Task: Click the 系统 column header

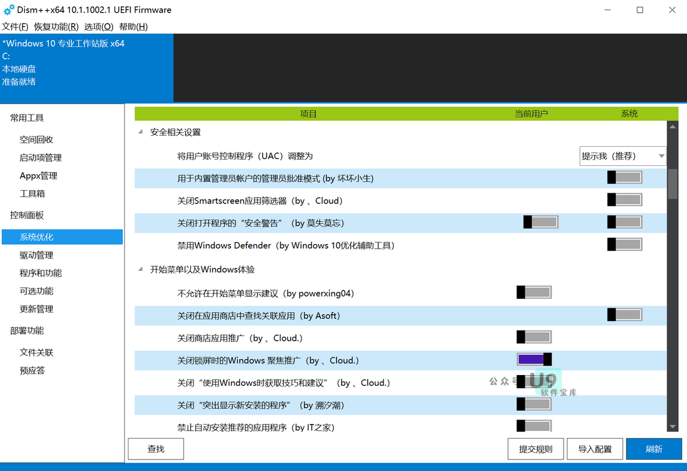Action: [629, 114]
